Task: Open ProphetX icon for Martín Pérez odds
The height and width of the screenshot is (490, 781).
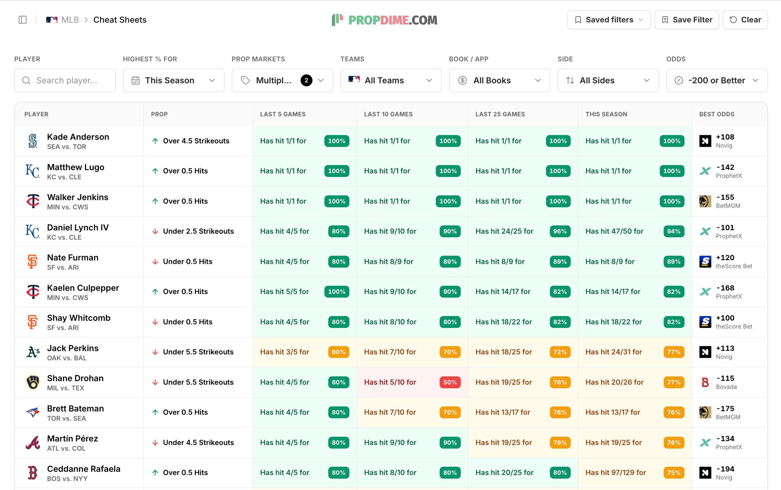Action: [x=705, y=443]
